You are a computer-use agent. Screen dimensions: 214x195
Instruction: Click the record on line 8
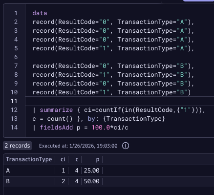pos(113,75)
